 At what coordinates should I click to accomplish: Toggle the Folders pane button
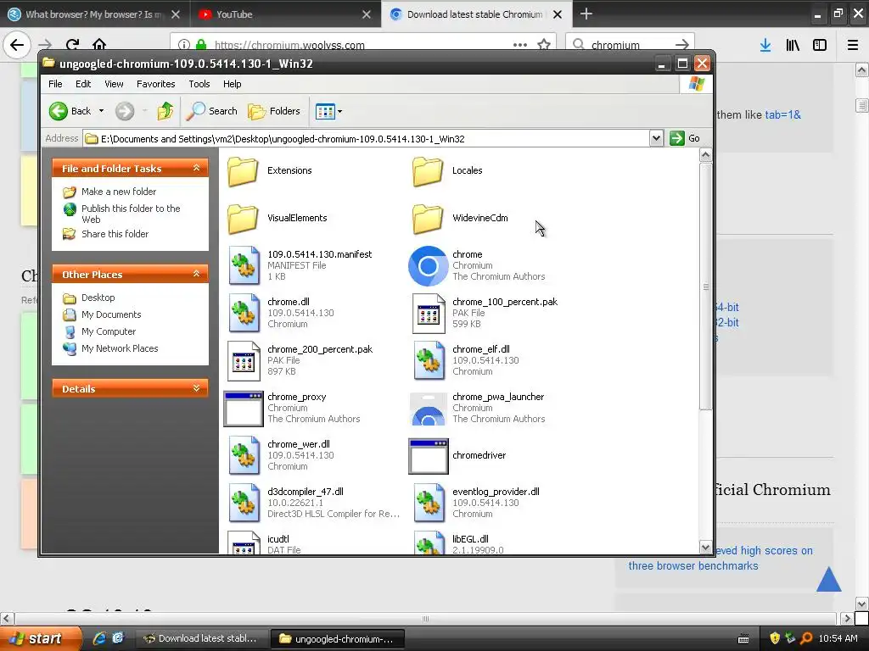(x=274, y=111)
